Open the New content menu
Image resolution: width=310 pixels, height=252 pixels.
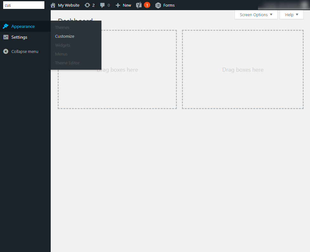(x=123, y=5)
